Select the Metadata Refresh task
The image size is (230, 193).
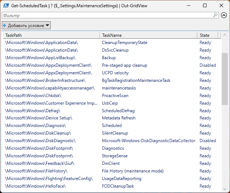(x=118, y=118)
